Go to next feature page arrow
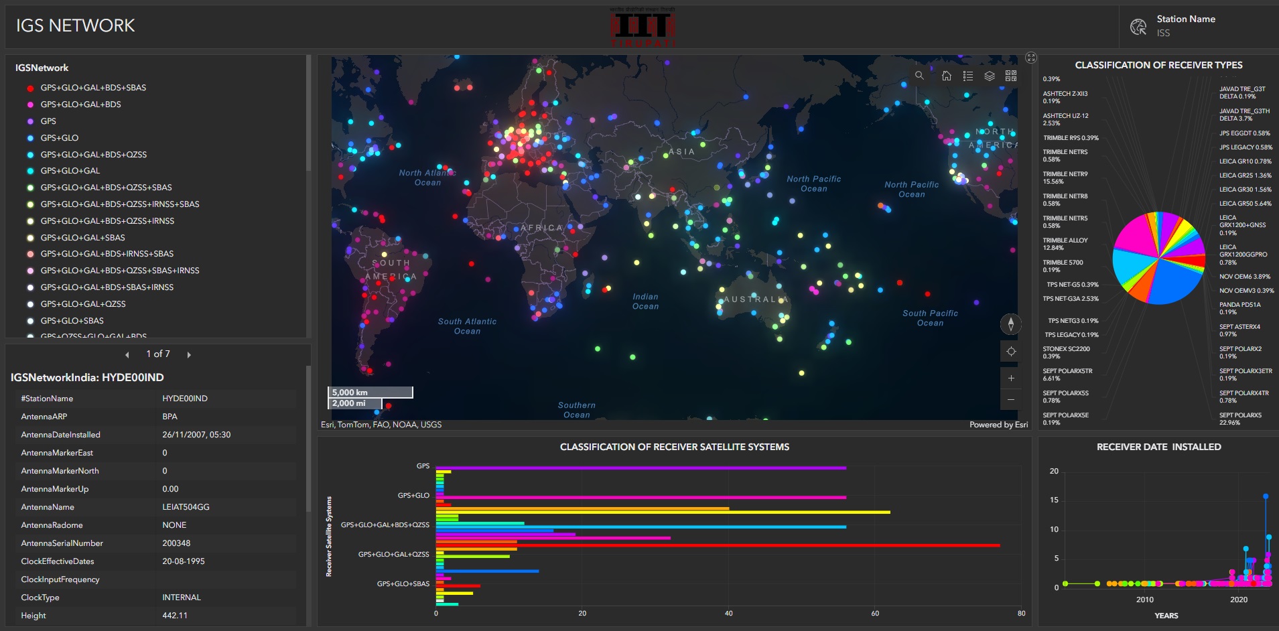This screenshot has width=1279, height=631. [x=189, y=354]
